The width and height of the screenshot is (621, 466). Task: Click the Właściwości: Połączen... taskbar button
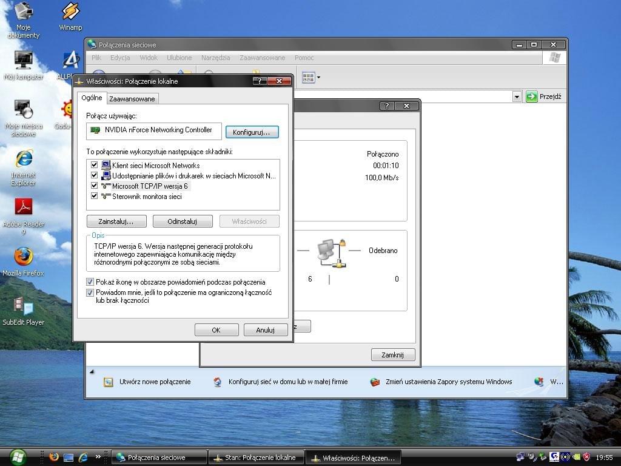coord(354,458)
